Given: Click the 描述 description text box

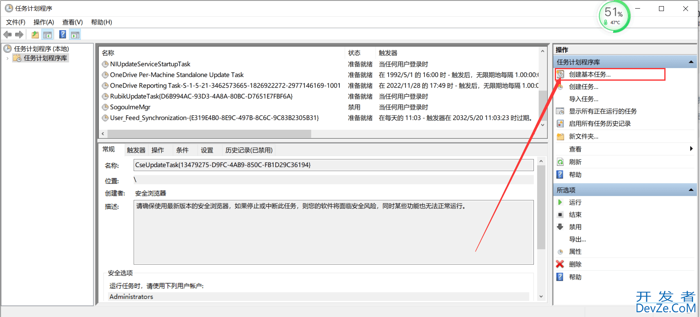Looking at the screenshot, I should click(334, 232).
